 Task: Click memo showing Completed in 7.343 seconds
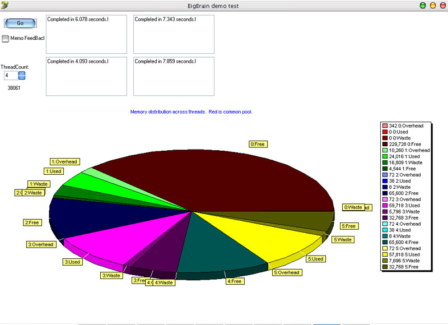click(174, 34)
